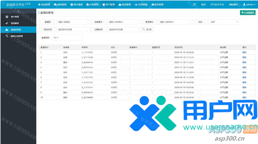Click the 商户管理 sidebar icon

pos(7,16)
